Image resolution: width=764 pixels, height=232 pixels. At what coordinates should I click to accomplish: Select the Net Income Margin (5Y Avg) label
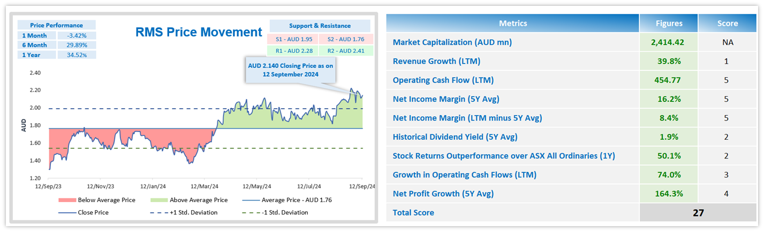(x=447, y=99)
